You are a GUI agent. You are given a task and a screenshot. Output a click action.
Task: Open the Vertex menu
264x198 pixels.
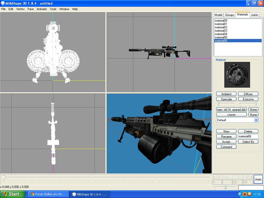click(20, 9)
